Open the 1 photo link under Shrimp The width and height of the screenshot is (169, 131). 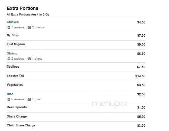pyautogui.click(x=37, y=59)
